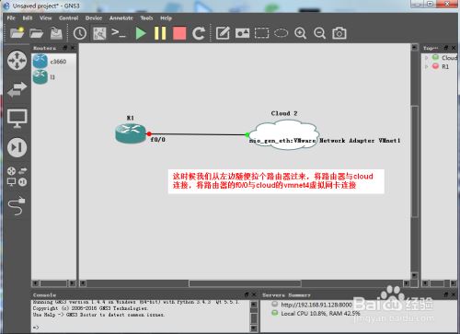Close the Console panel
Image resolution: width=460 pixels, height=334 pixels.
click(x=254, y=294)
